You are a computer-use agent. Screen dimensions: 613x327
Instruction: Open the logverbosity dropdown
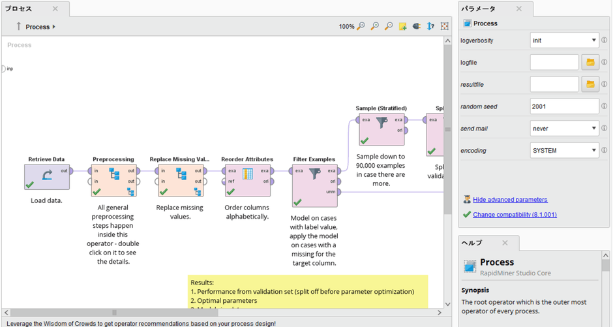click(564, 40)
